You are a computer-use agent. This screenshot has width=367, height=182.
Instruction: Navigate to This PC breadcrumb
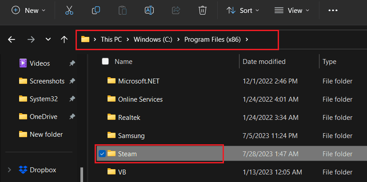pyautogui.click(x=111, y=40)
